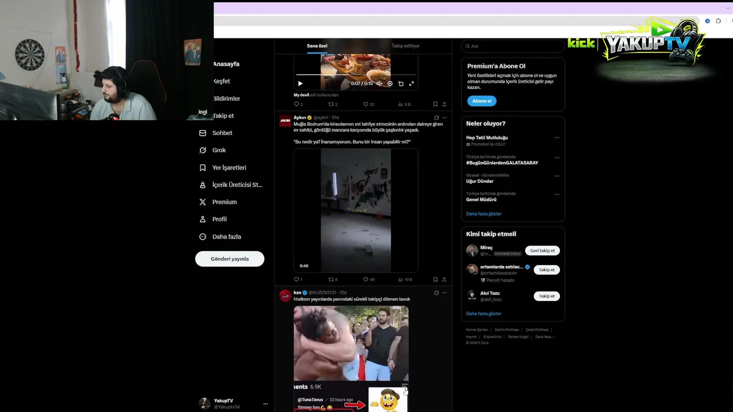This screenshot has width=733, height=412.
Task: Repost the My devil video post
Action: [x=333, y=104]
